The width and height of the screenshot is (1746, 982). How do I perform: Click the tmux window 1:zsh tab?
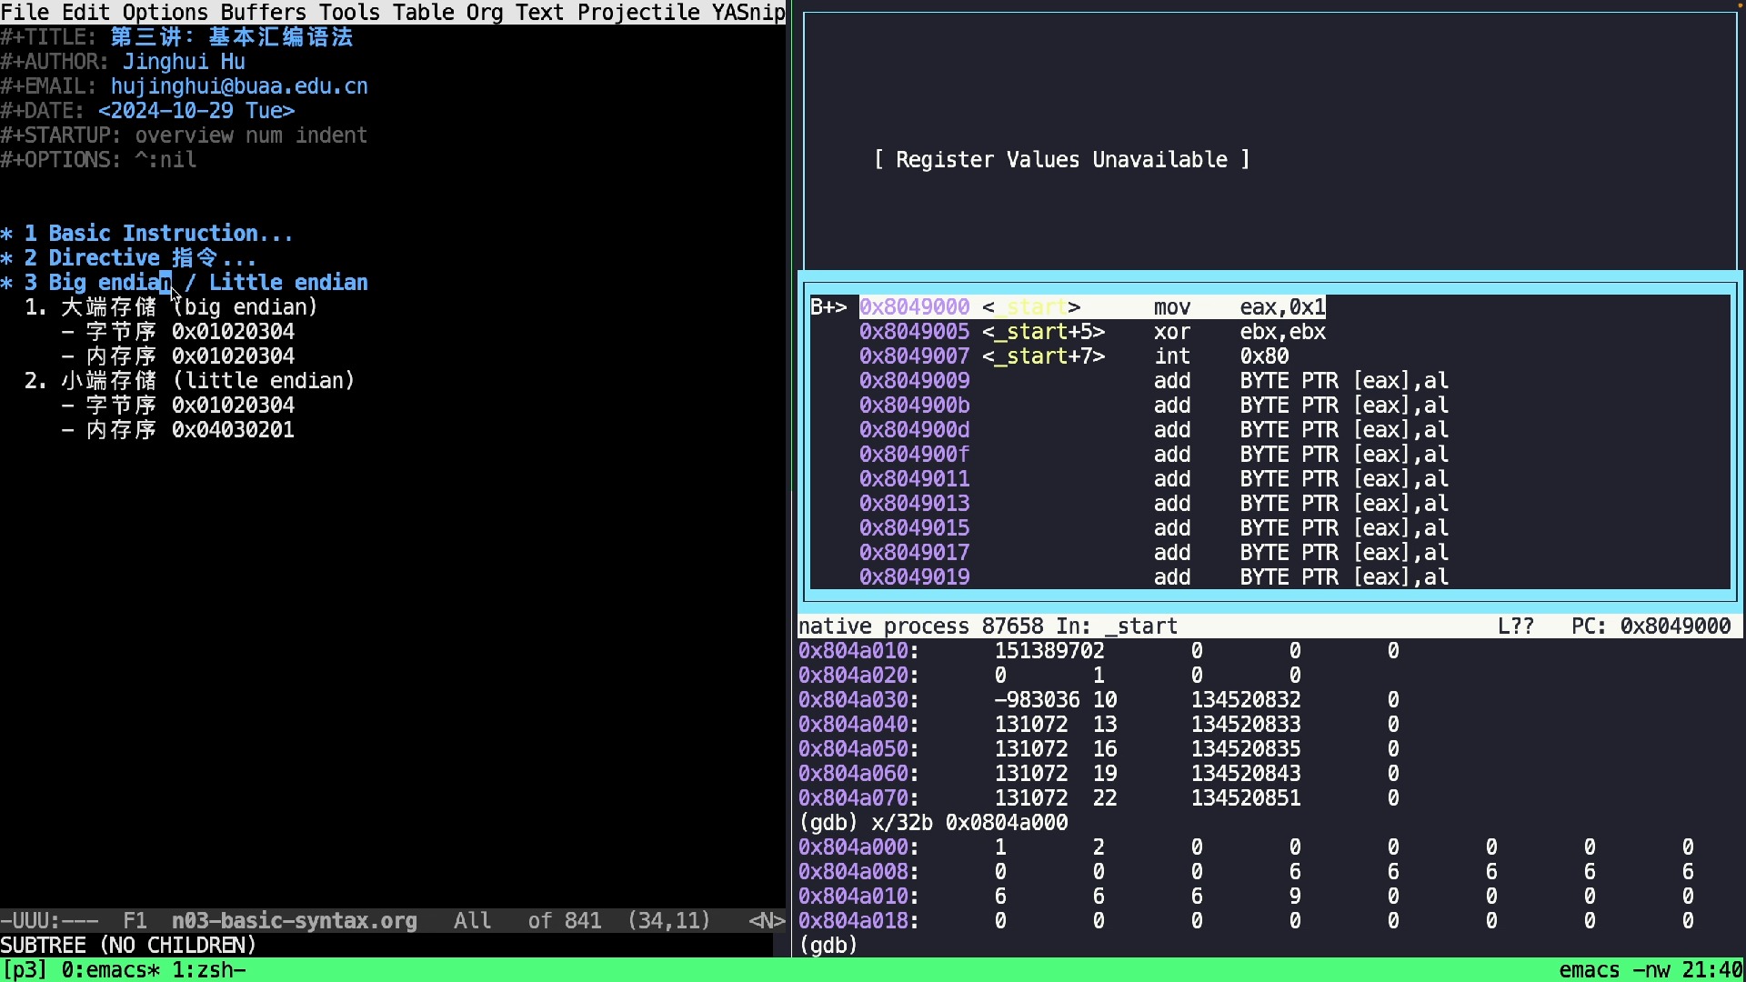coord(208,970)
